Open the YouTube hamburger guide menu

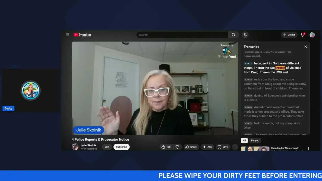pyautogui.click(x=67, y=35)
